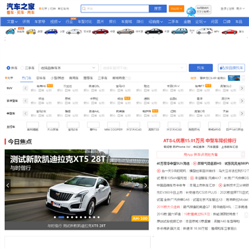Switch to the 热门车 tab
249x249 pixels.
click(x=26, y=78)
